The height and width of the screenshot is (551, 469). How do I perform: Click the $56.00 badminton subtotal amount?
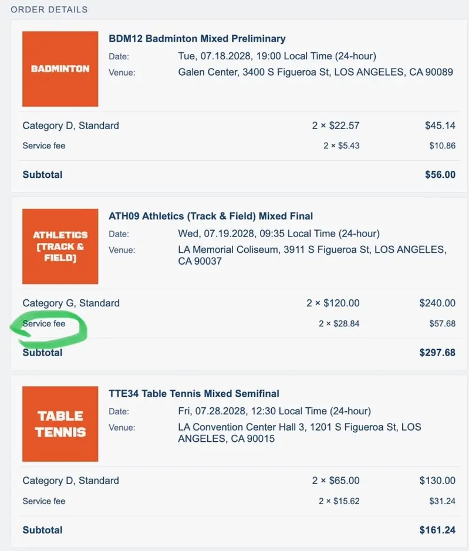440,174
